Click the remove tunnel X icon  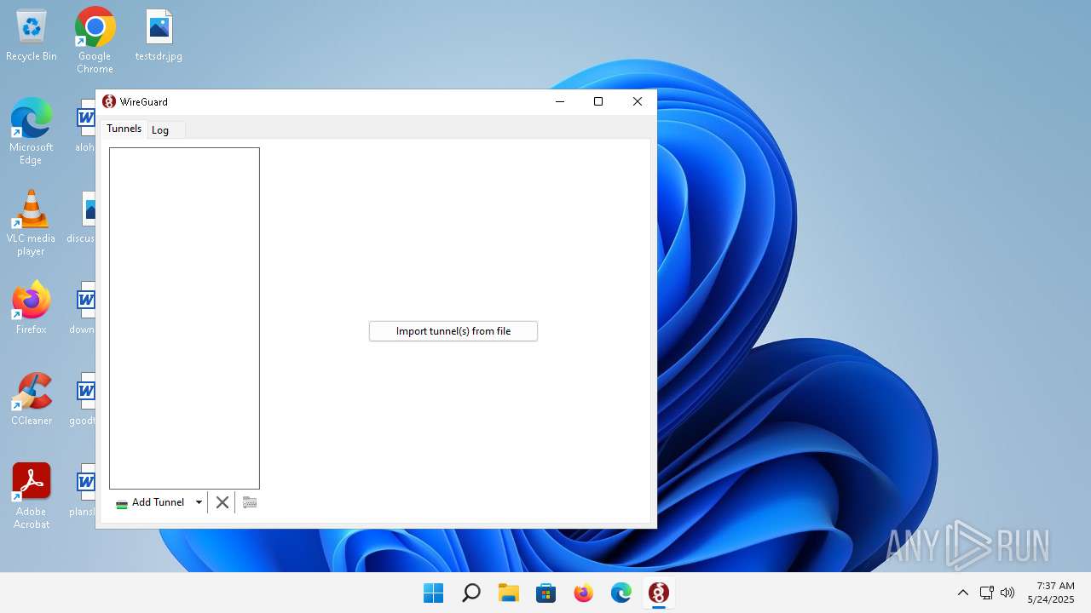[222, 502]
